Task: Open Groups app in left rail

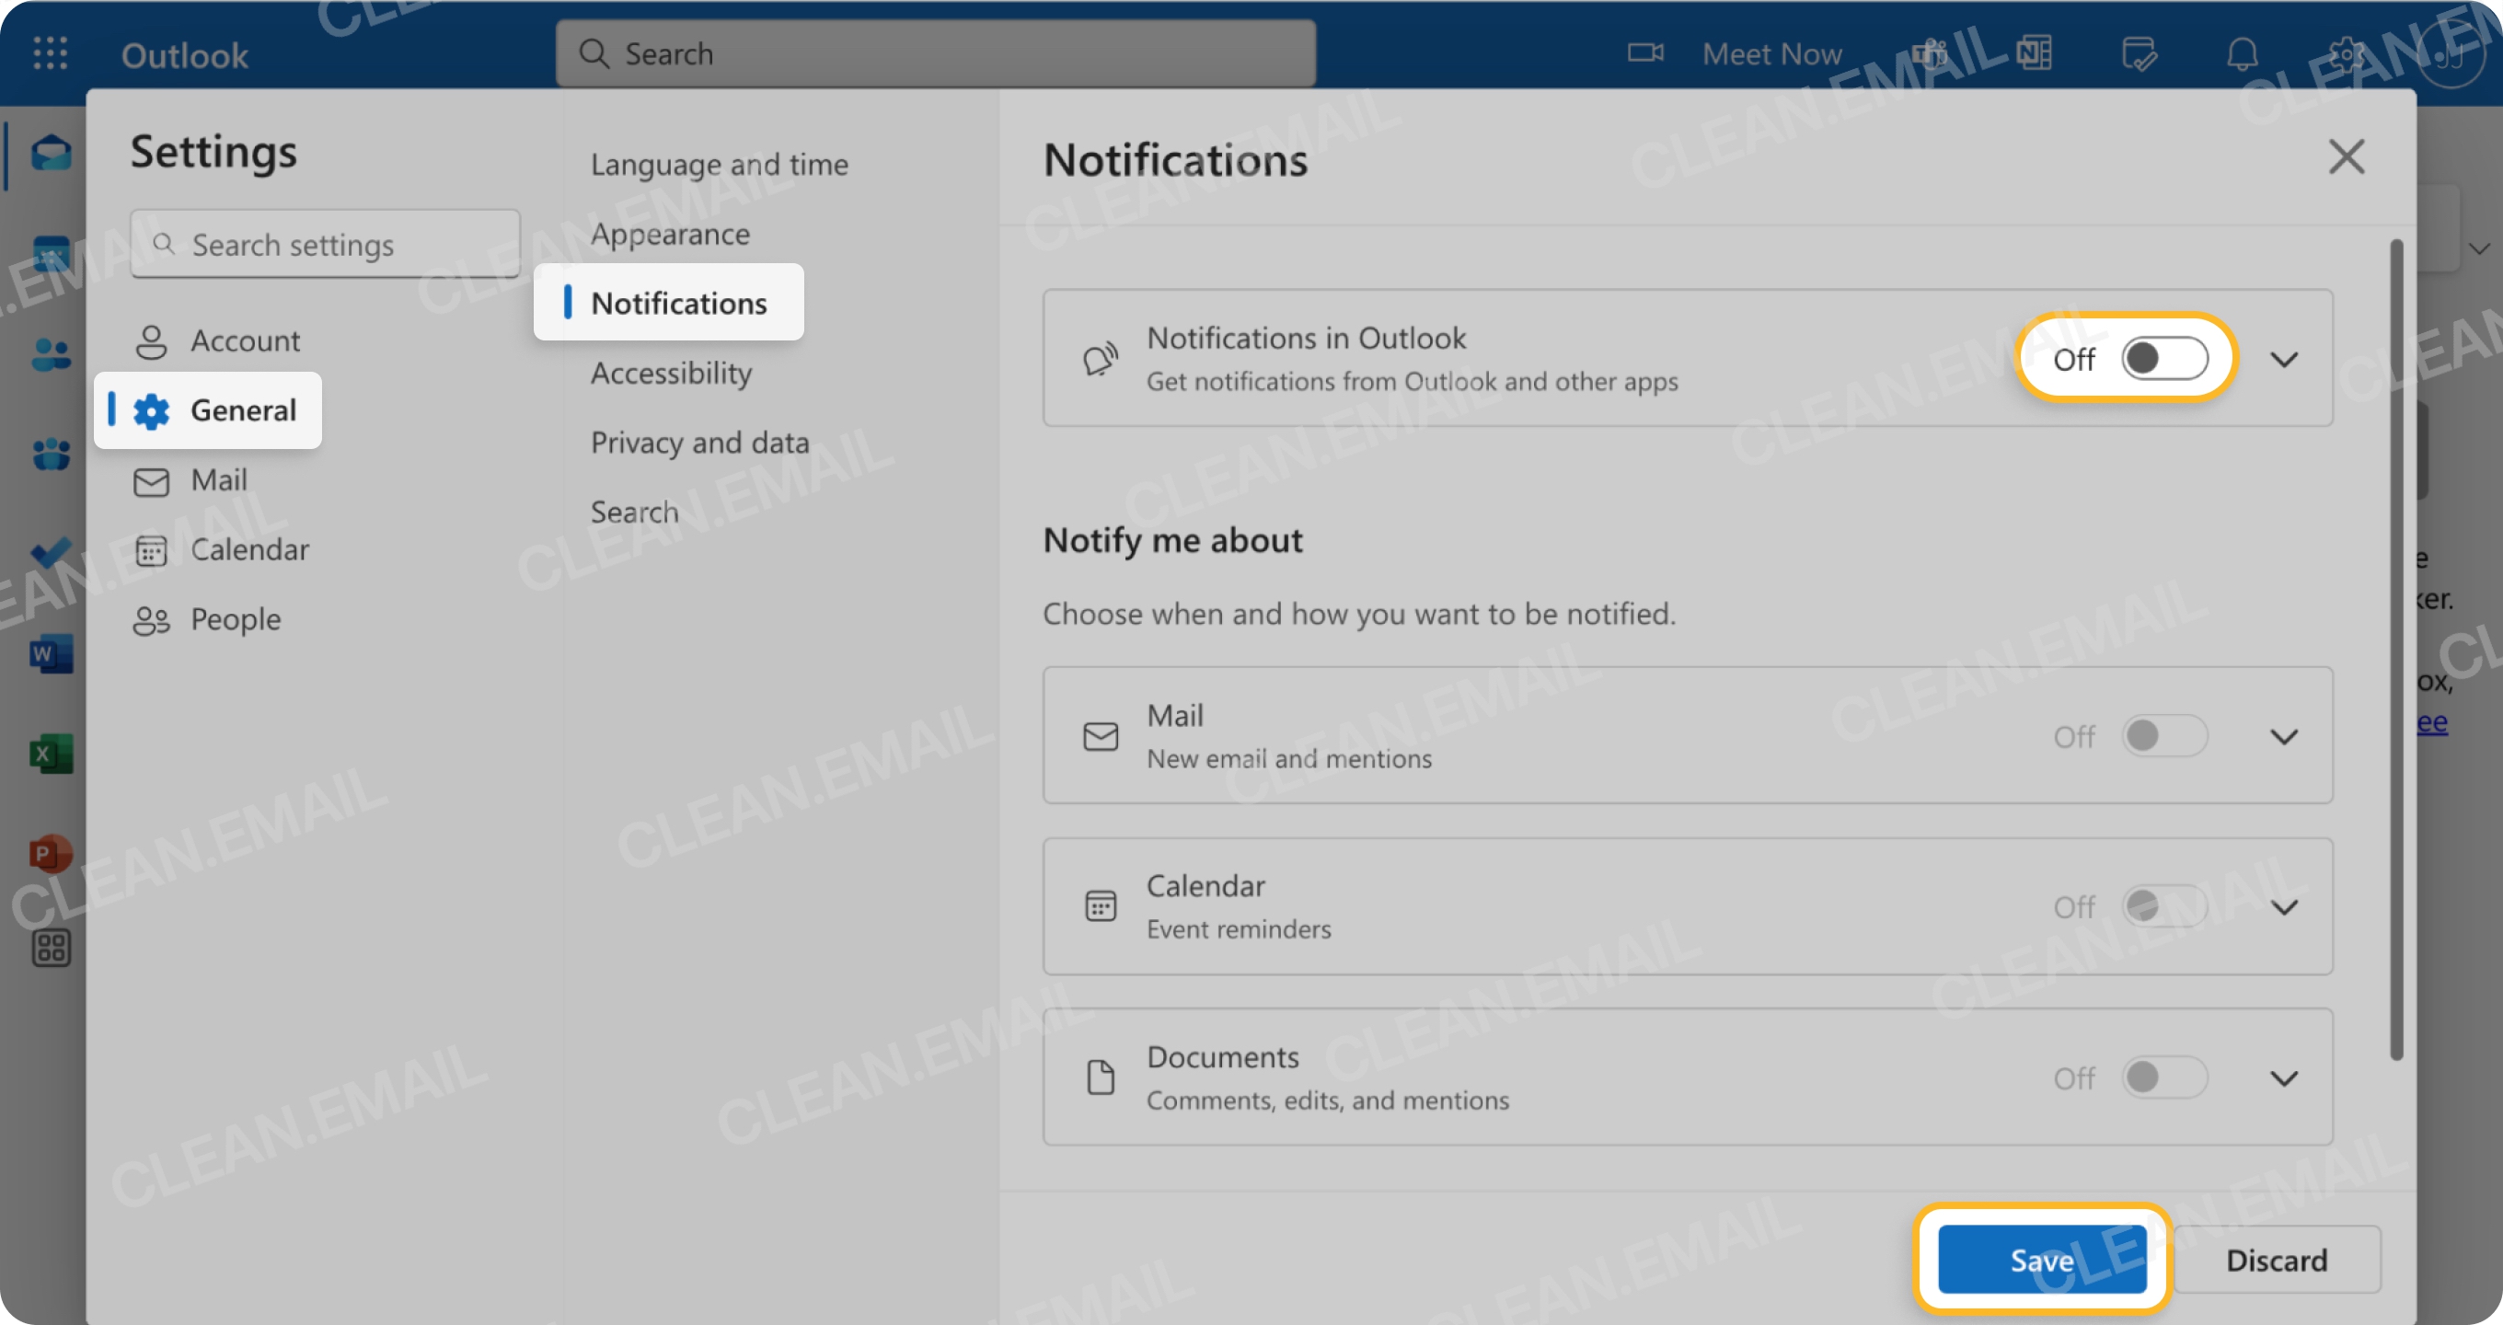Action: pyautogui.click(x=51, y=454)
